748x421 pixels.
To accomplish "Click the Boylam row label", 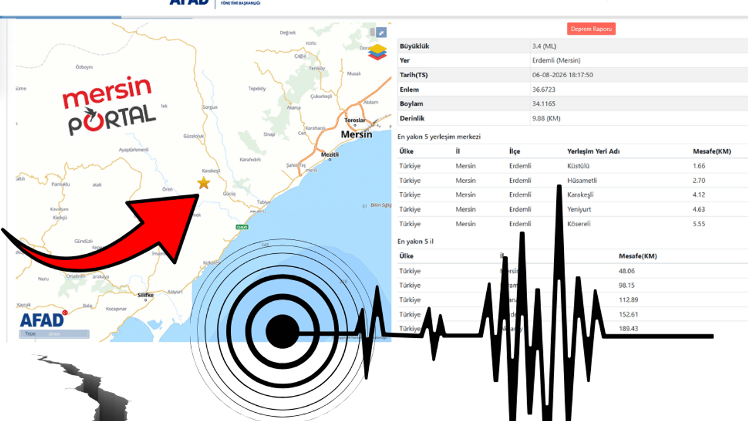I will pyautogui.click(x=411, y=103).
